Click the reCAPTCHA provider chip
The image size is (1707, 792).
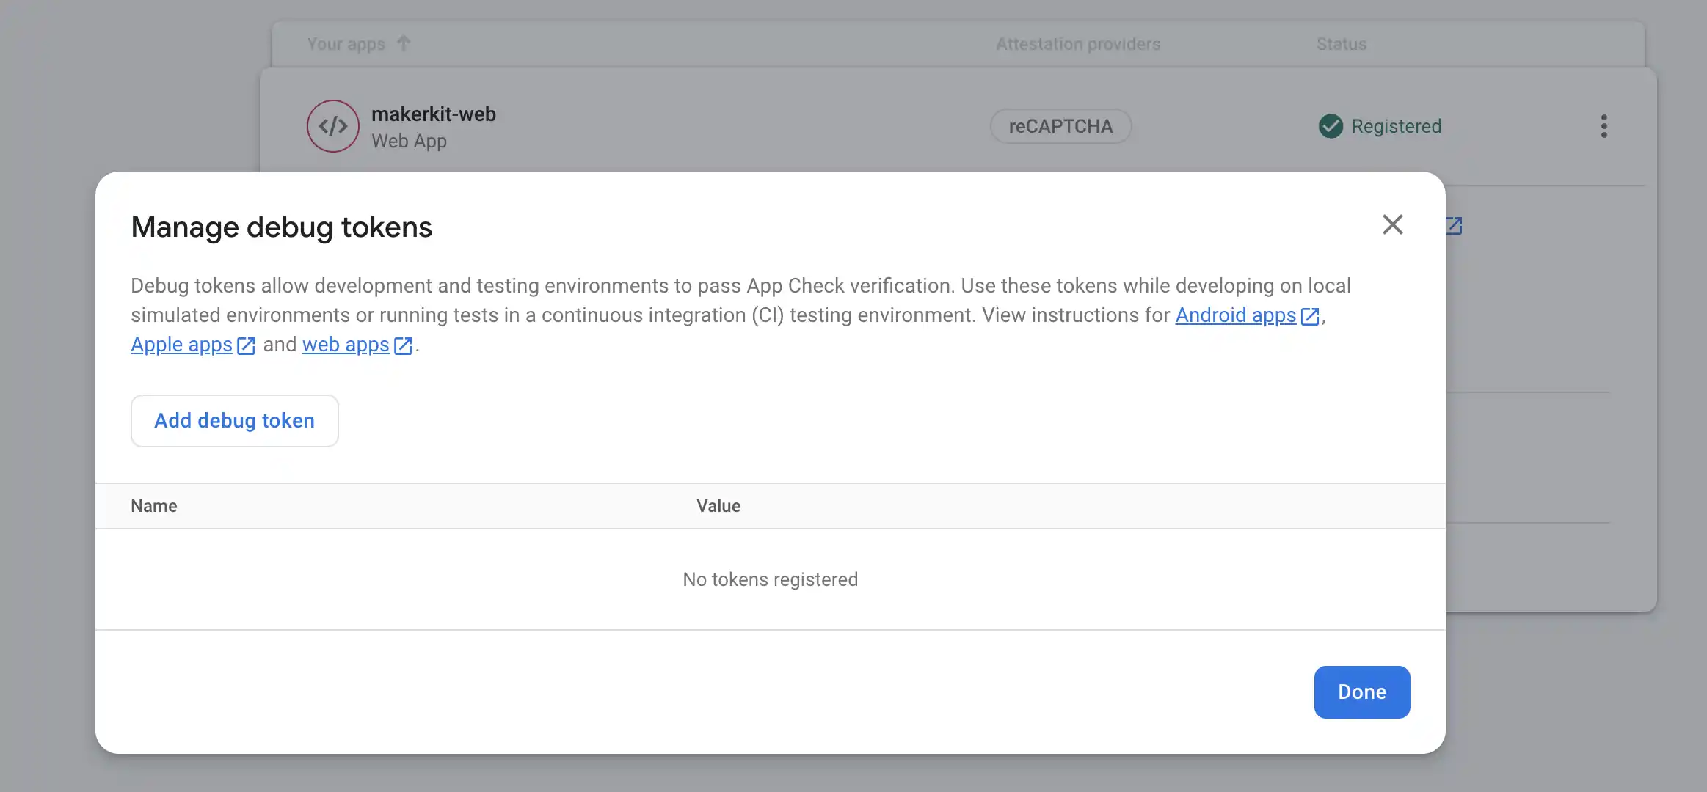1060,126
